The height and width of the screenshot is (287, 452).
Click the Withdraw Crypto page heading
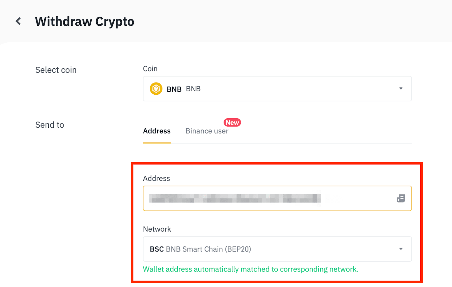[84, 21]
